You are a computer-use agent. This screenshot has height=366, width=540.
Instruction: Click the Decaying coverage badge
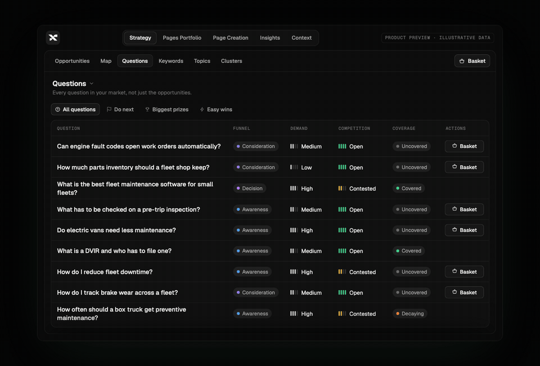[410, 314]
